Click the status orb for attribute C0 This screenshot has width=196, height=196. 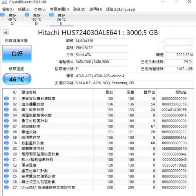click(6, 154)
